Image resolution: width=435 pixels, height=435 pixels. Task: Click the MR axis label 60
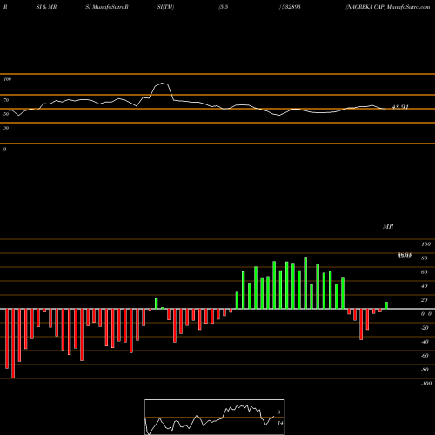click(425, 272)
